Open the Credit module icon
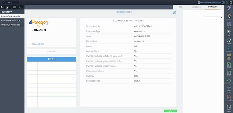This screenshot has height=113, width=233. tap(229, 73)
